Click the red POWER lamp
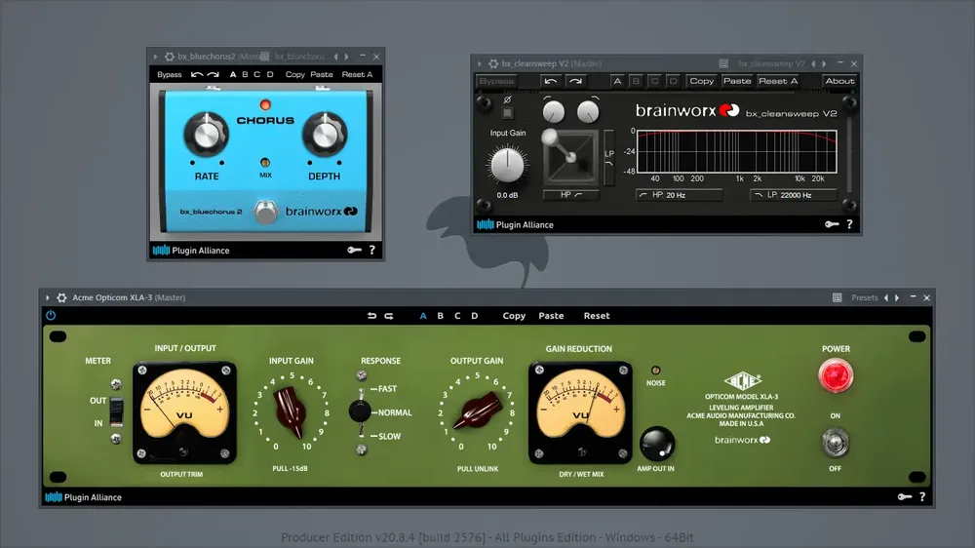 click(836, 375)
